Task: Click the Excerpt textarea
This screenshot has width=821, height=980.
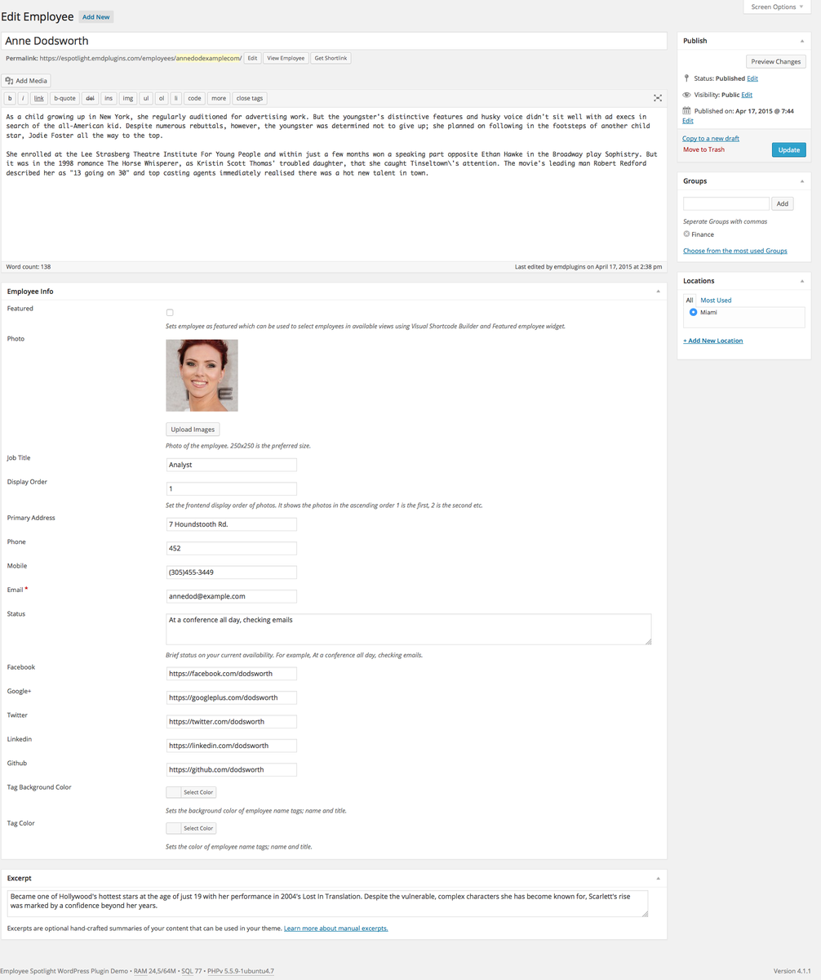Action: pyautogui.click(x=327, y=903)
